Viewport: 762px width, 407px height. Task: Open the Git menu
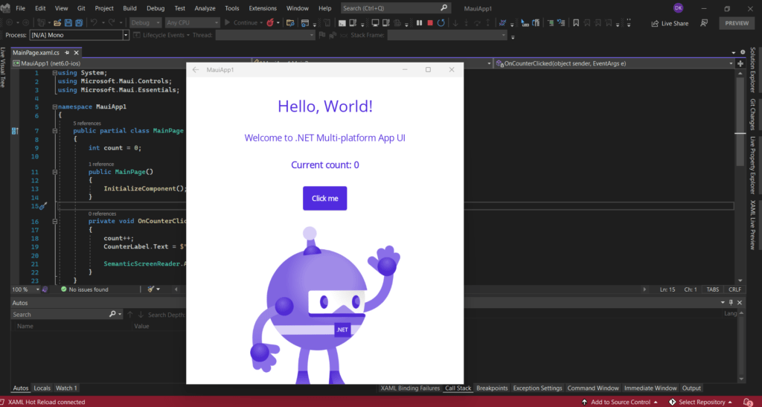[81, 8]
